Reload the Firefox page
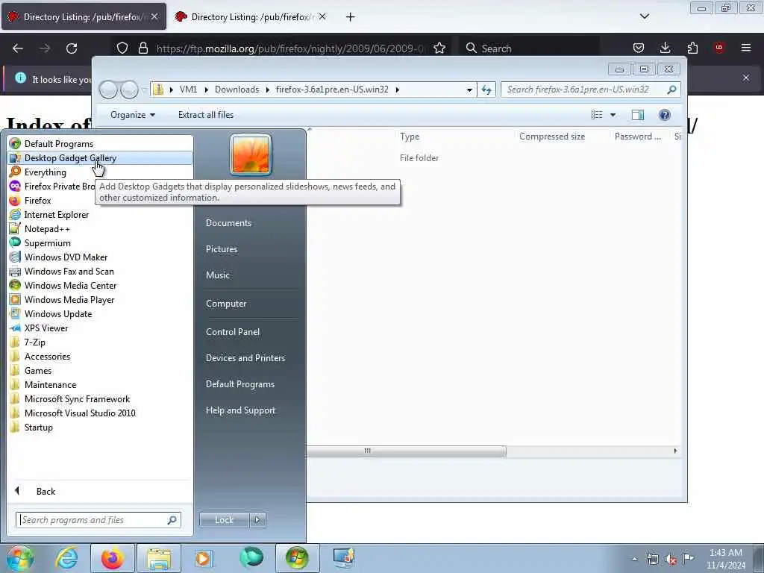764x573 pixels. click(x=72, y=48)
